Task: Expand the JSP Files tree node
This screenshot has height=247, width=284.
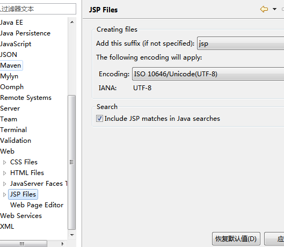Action: (x=4, y=194)
